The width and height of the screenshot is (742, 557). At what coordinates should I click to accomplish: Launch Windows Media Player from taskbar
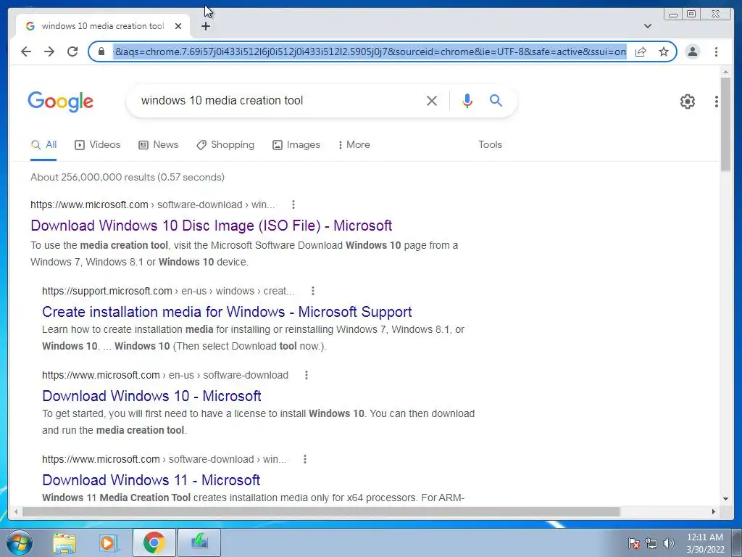109,543
